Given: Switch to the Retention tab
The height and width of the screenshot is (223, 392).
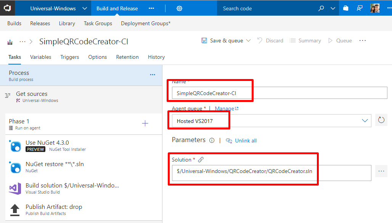Looking at the screenshot, I should click(x=127, y=57).
